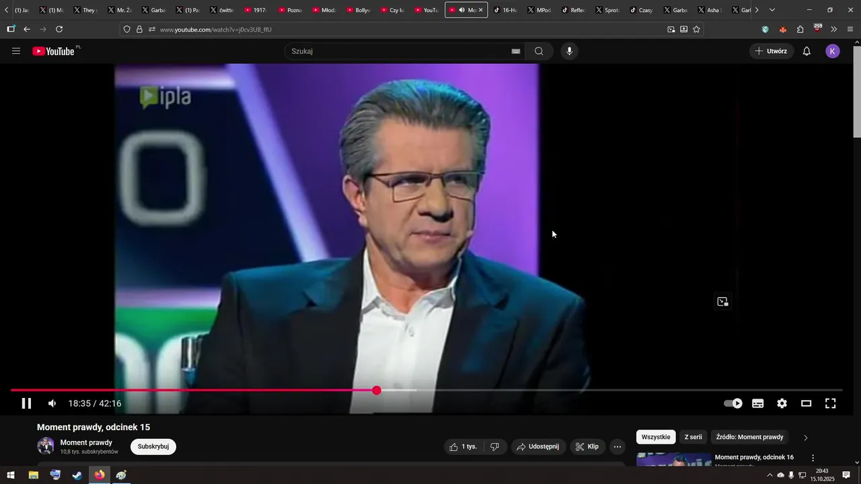Select the Z serii filter chip
The width and height of the screenshot is (861, 484).
[x=693, y=437]
